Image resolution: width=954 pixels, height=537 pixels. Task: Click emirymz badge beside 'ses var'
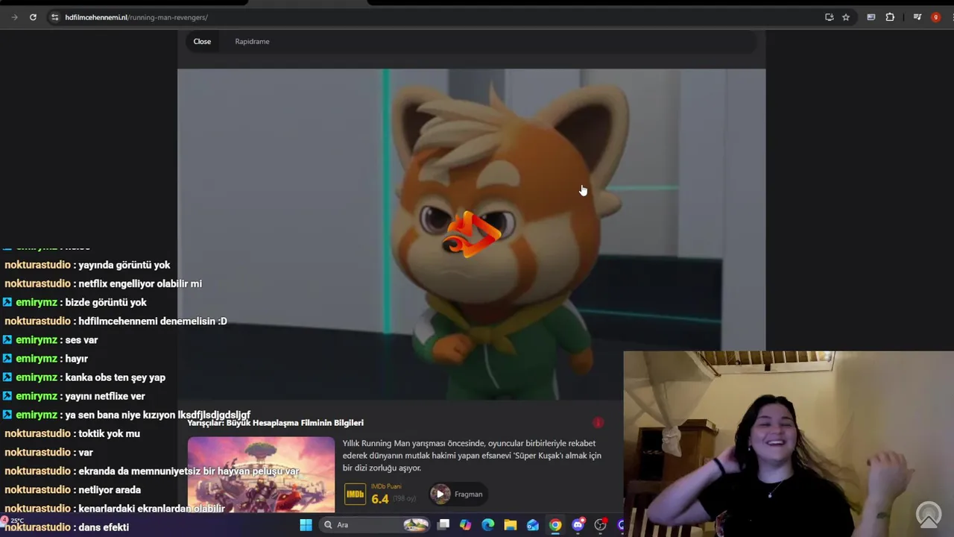[x=7, y=340]
